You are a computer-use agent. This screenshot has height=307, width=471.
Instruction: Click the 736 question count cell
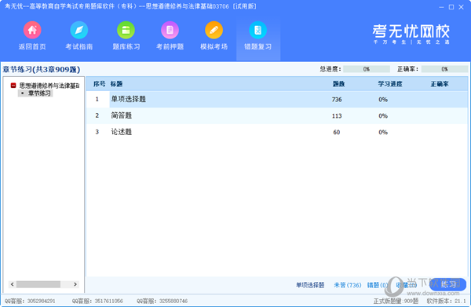337,100
